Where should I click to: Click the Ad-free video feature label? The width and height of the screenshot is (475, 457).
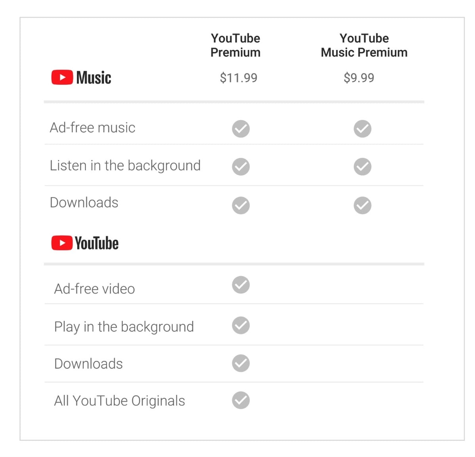tap(95, 289)
